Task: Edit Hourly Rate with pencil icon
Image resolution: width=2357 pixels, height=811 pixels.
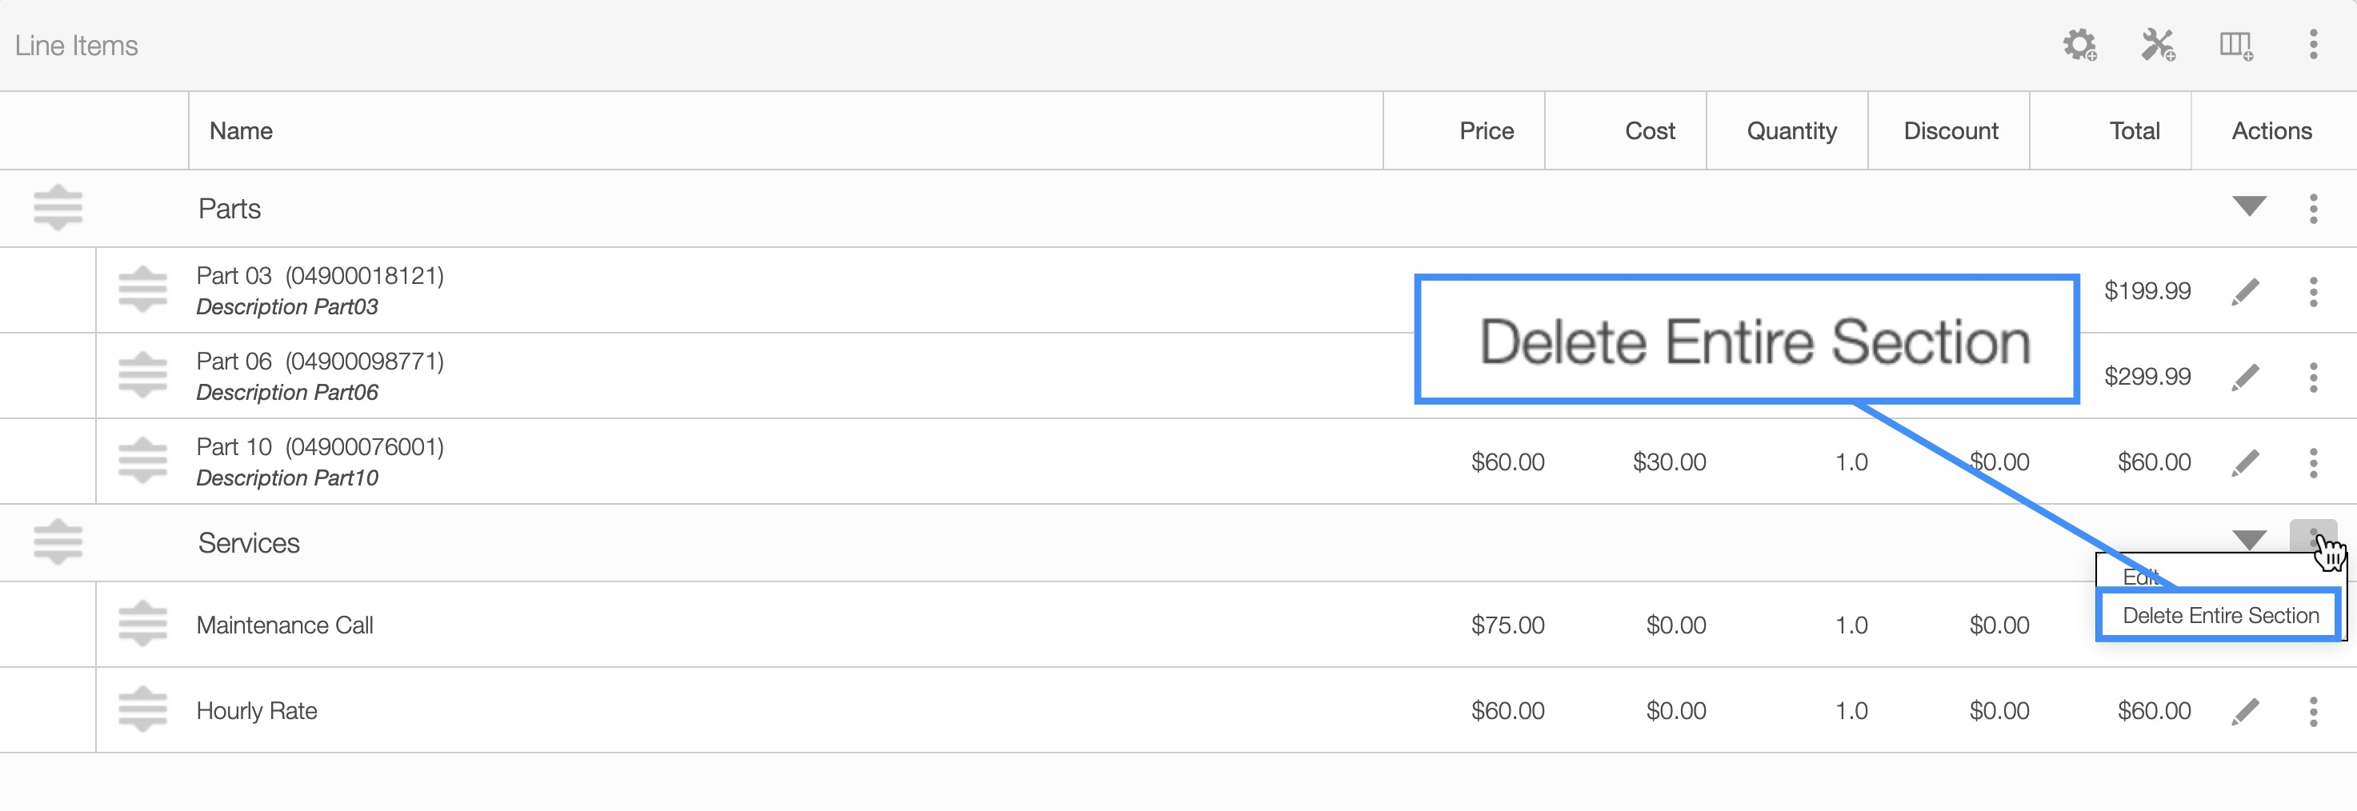Action: pyautogui.click(x=2245, y=711)
